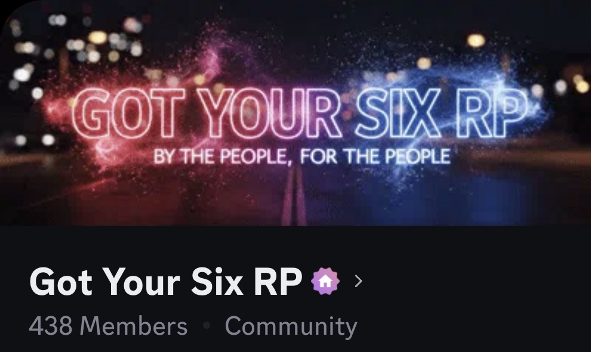591x352 pixels.
Task: Tap the BY THE PEOPLE, FOR THE PEOPLE tagline
Action: 302,157
